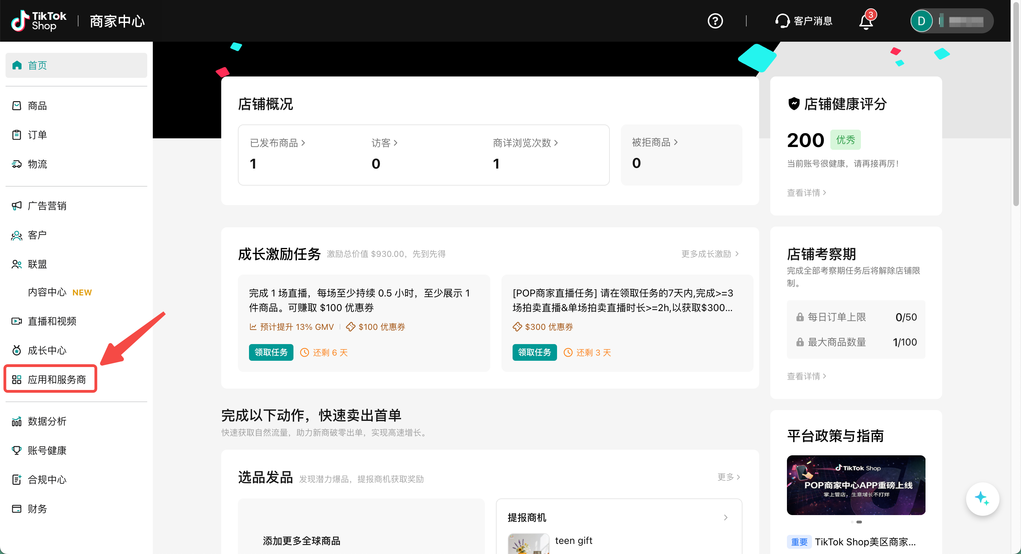Image resolution: width=1021 pixels, height=554 pixels.
Task: Click the $100 优惠券 coupon icon
Action: [x=350, y=327]
